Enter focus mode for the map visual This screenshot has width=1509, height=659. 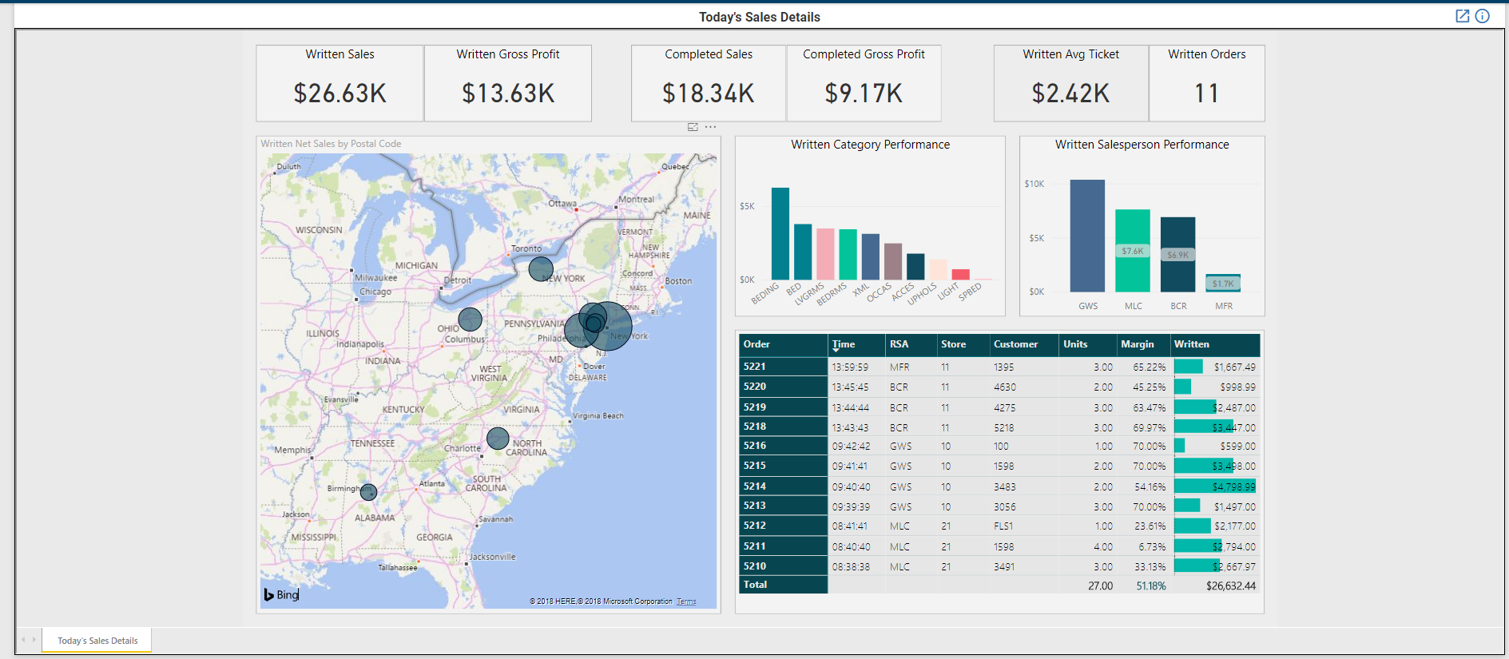(x=693, y=127)
